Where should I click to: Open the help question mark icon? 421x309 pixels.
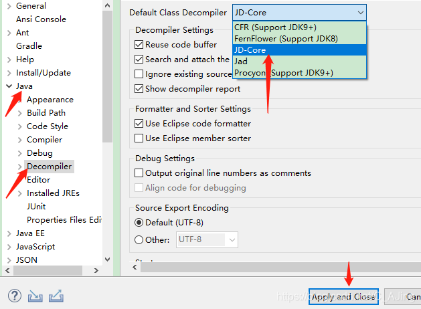click(15, 296)
